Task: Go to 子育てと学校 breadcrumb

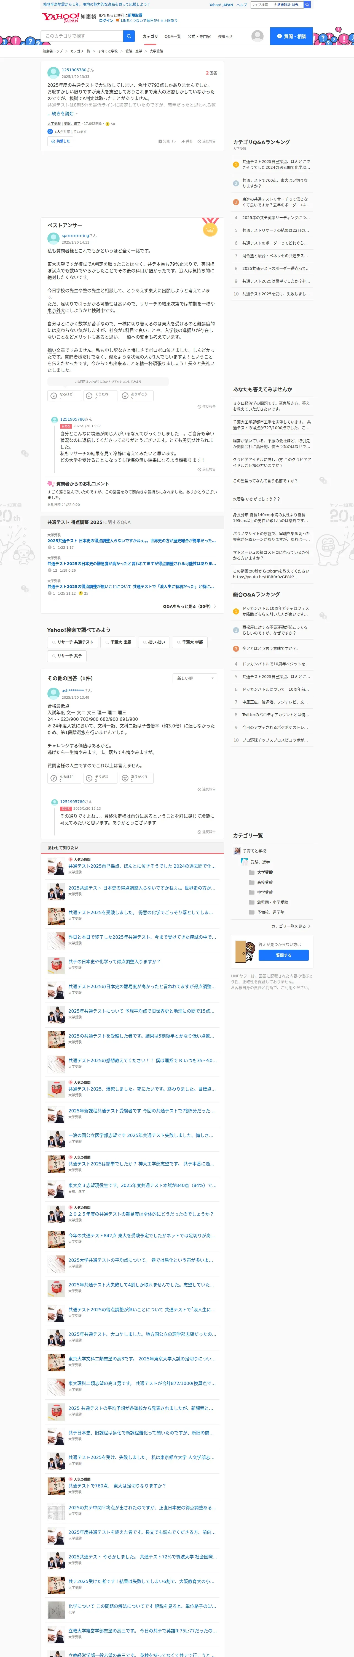Action: 108,51
